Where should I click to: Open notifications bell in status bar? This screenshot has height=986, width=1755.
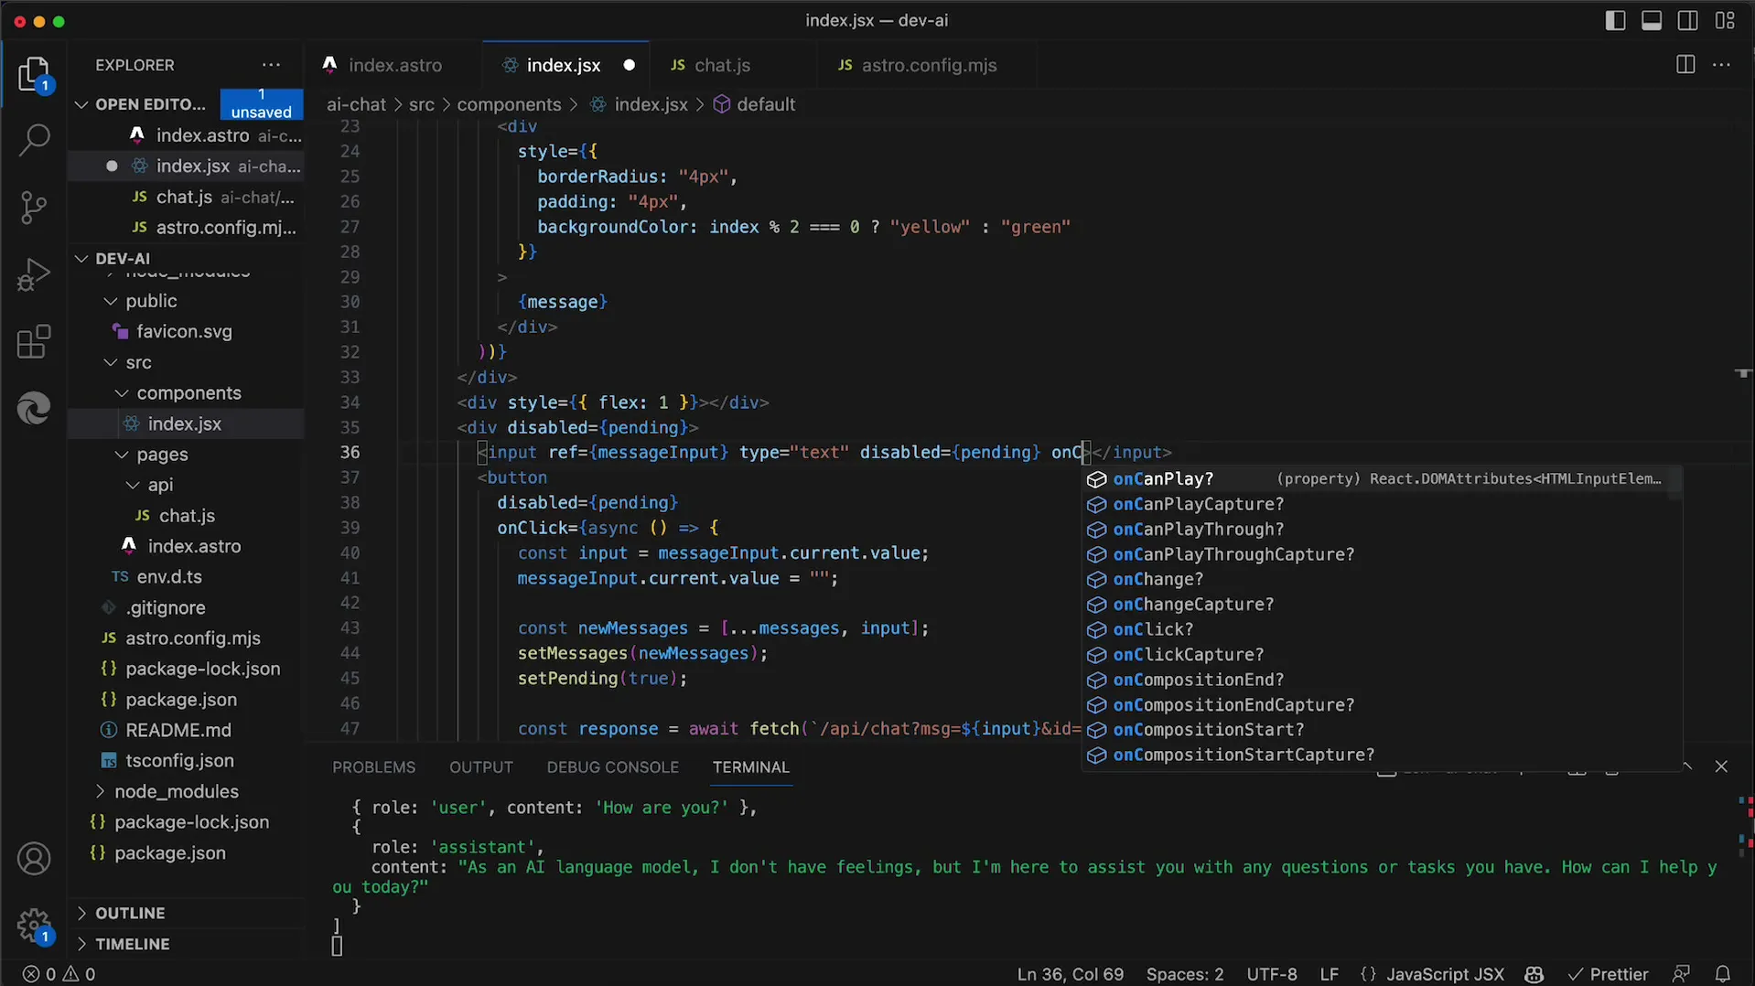1723,974
